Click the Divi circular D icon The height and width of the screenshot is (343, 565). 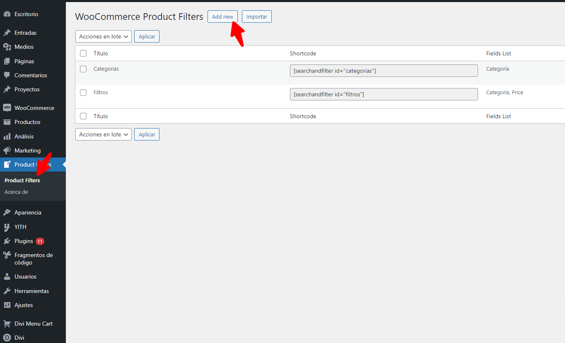pos(7,338)
